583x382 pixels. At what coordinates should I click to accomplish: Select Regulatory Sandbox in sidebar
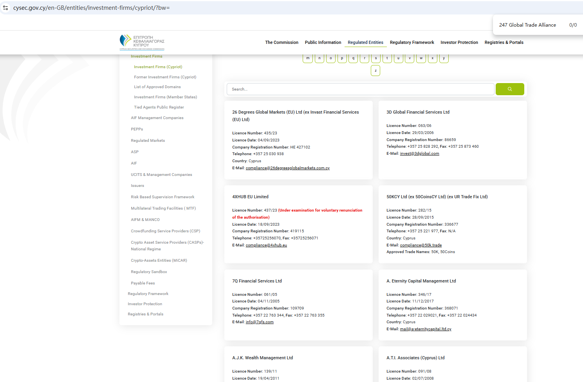pyautogui.click(x=149, y=272)
